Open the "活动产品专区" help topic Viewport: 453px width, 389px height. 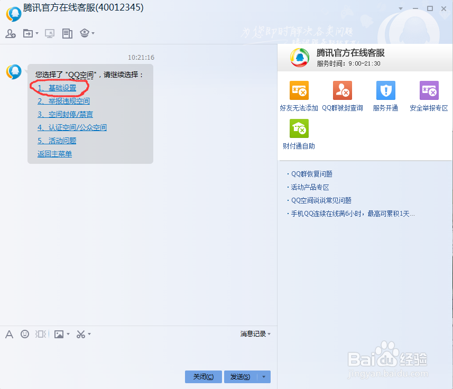[x=310, y=187]
